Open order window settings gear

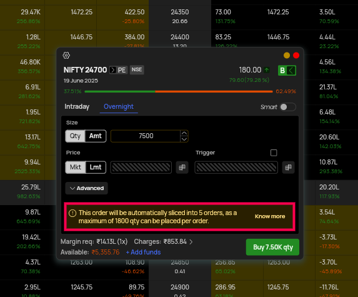(66, 55)
